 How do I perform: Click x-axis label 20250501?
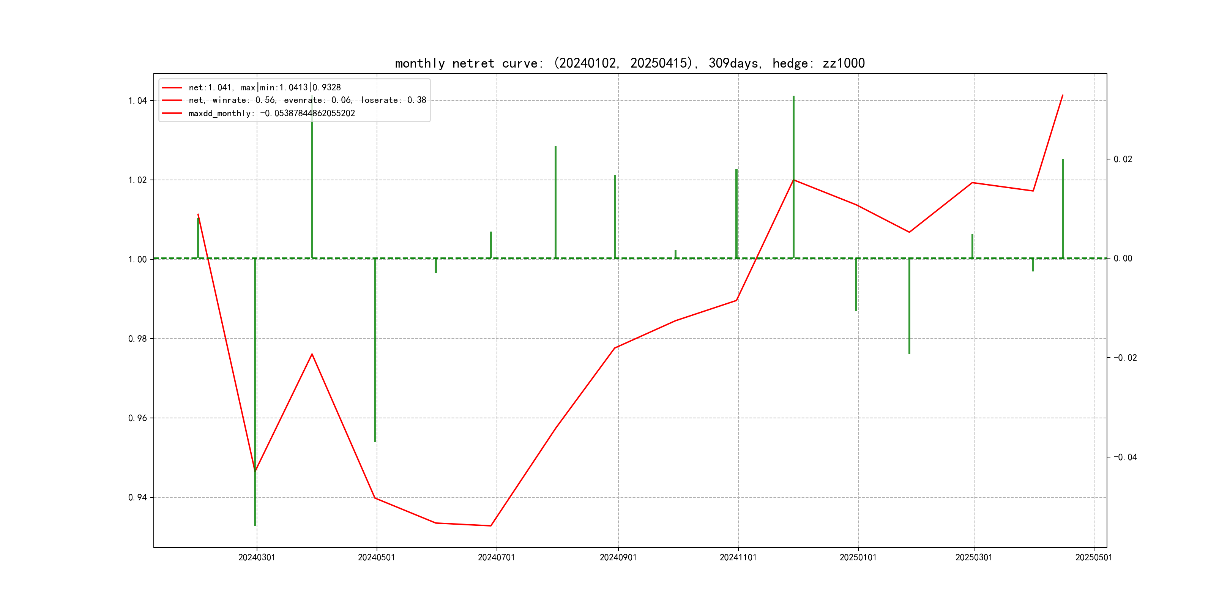(1093, 558)
